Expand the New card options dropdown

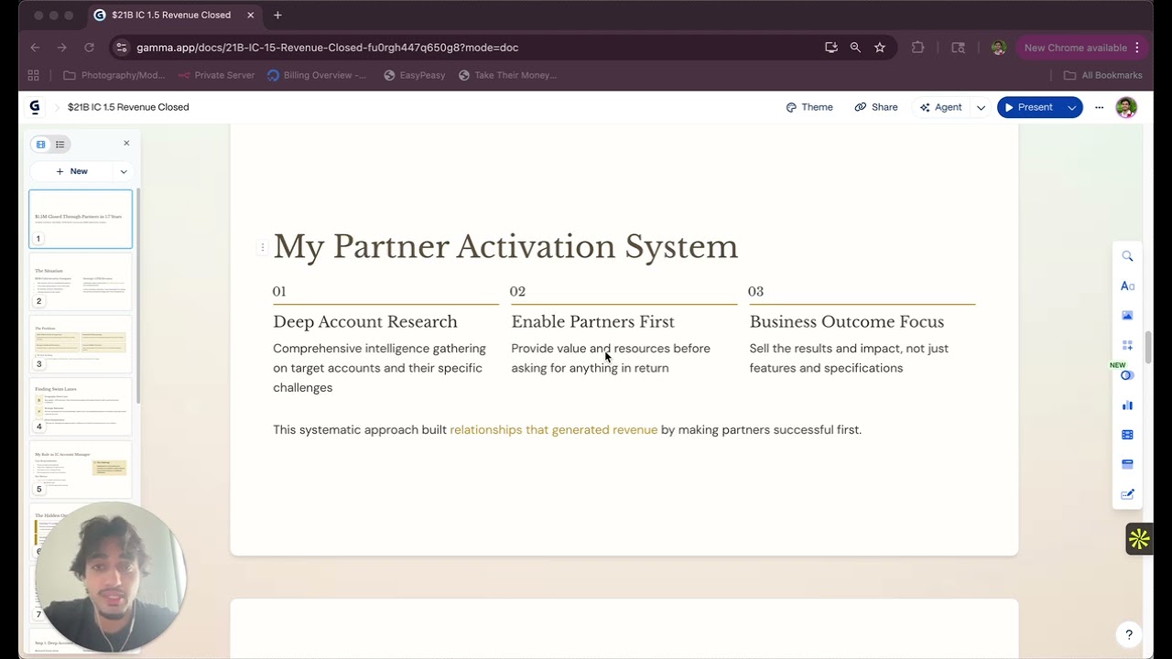coord(124,171)
